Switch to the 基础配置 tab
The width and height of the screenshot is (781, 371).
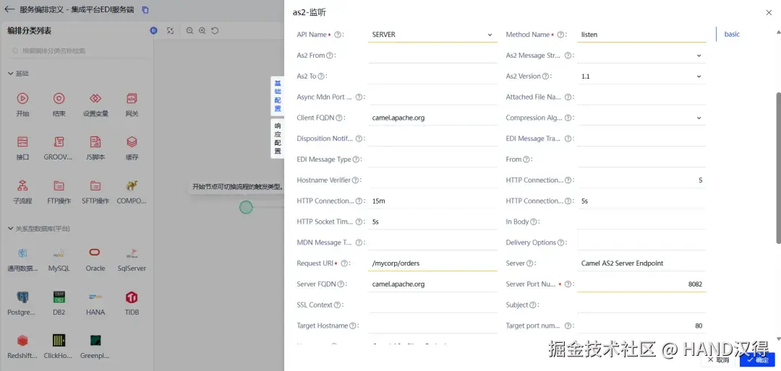click(x=278, y=96)
